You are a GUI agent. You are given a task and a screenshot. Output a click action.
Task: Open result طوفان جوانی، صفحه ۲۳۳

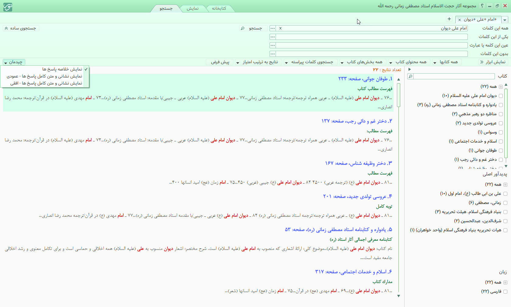tap(365, 79)
